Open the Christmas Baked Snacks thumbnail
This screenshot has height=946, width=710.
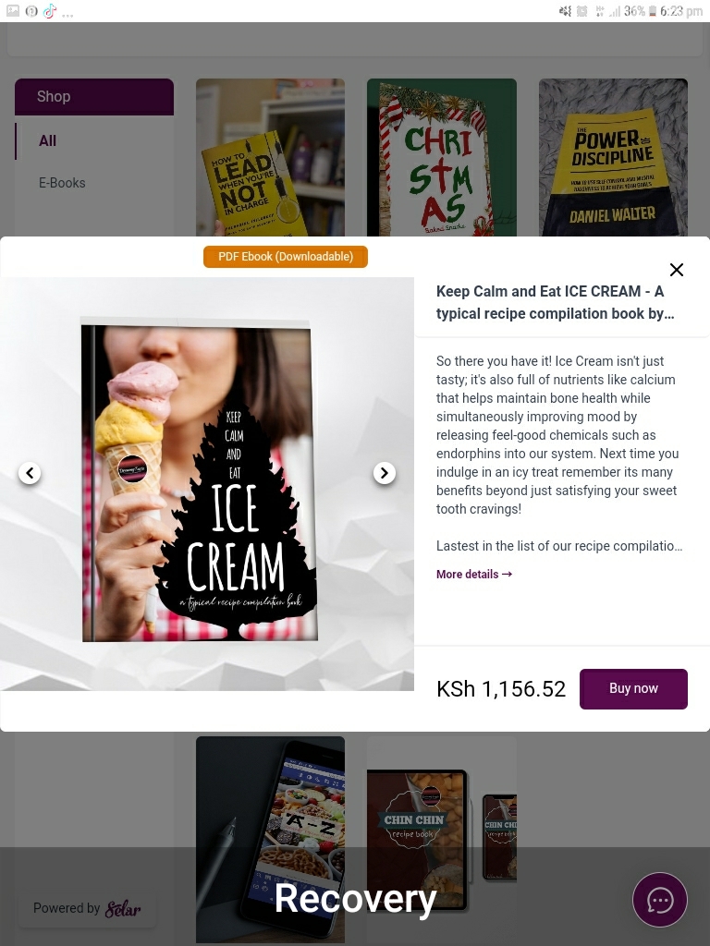tap(442, 157)
